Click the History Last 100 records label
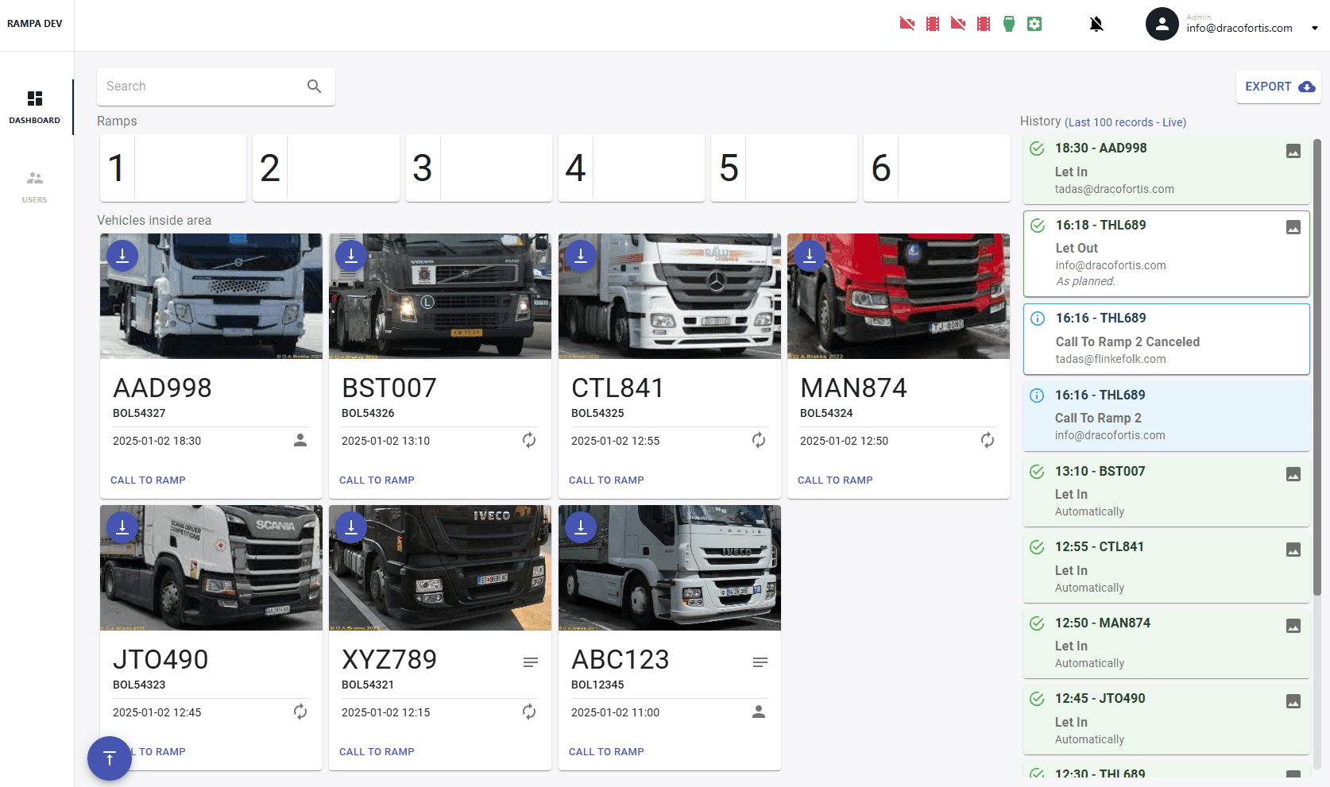This screenshot has width=1330, height=787. [1125, 122]
